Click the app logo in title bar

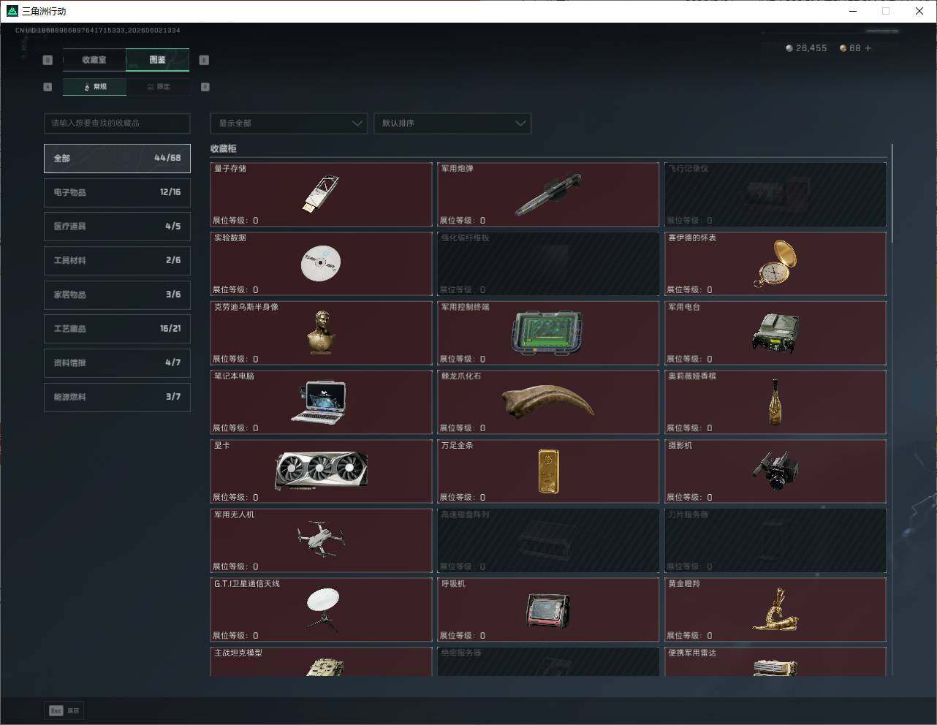click(12, 11)
